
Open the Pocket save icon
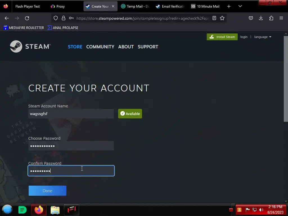(251, 18)
